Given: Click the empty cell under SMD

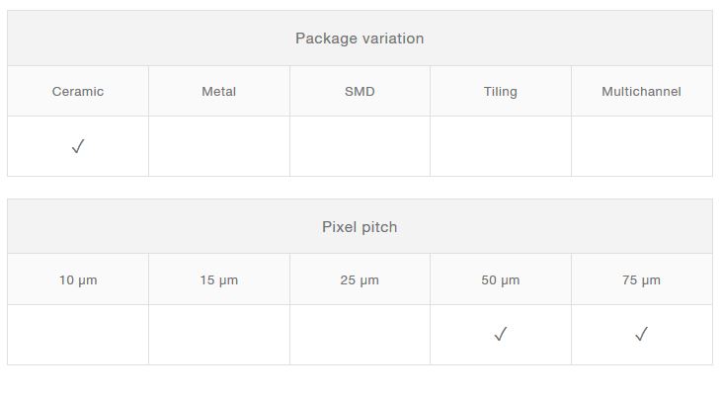Looking at the screenshot, I should click(360, 146).
